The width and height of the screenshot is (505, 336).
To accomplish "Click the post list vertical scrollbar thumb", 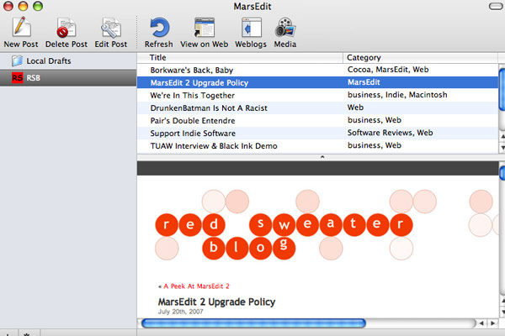I will [502, 90].
